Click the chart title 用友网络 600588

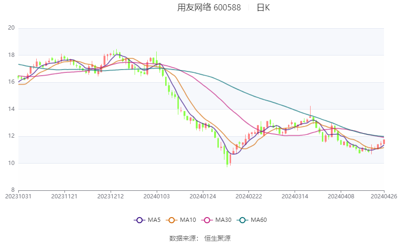point(209,8)
